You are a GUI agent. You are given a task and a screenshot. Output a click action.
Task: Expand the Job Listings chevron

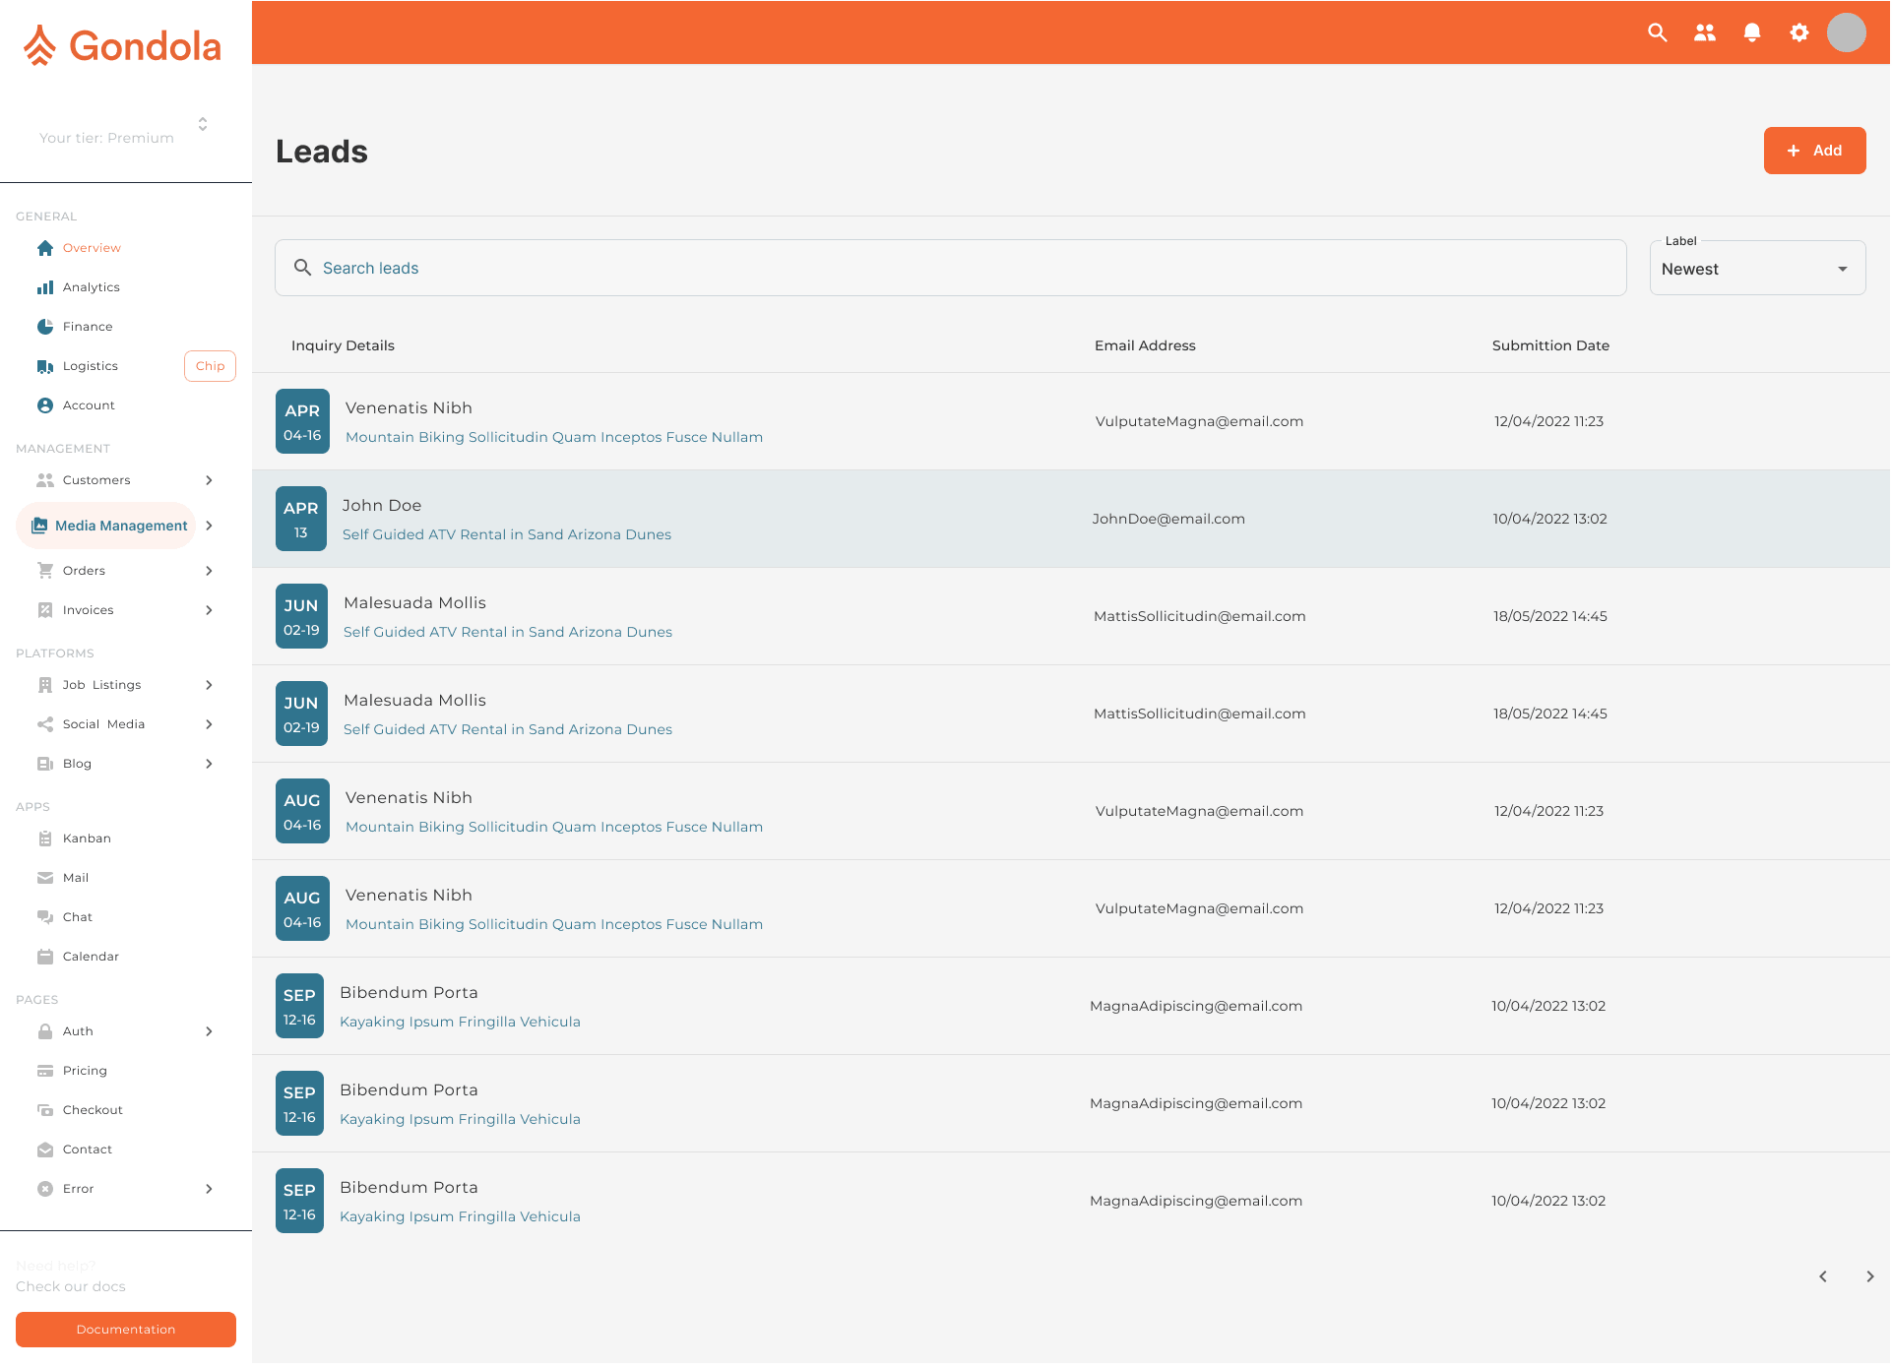tap(209, 685)
